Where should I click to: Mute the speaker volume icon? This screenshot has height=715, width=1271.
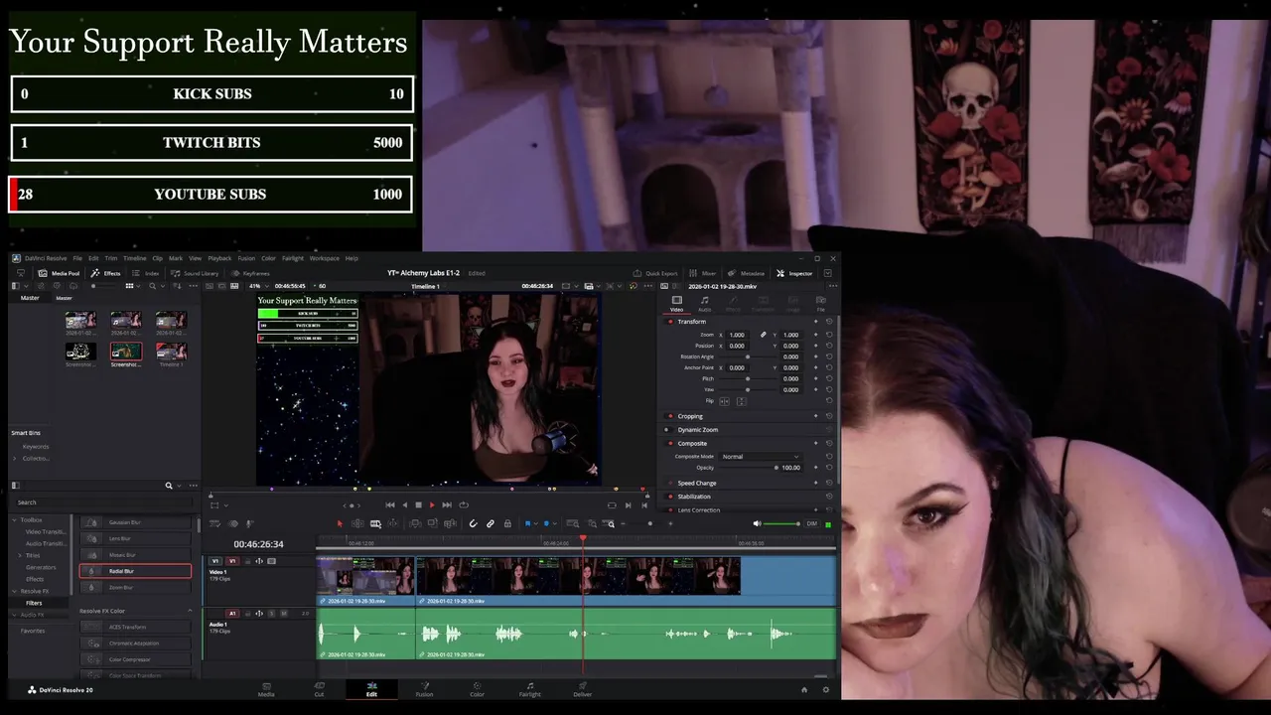tap(757, 523)
